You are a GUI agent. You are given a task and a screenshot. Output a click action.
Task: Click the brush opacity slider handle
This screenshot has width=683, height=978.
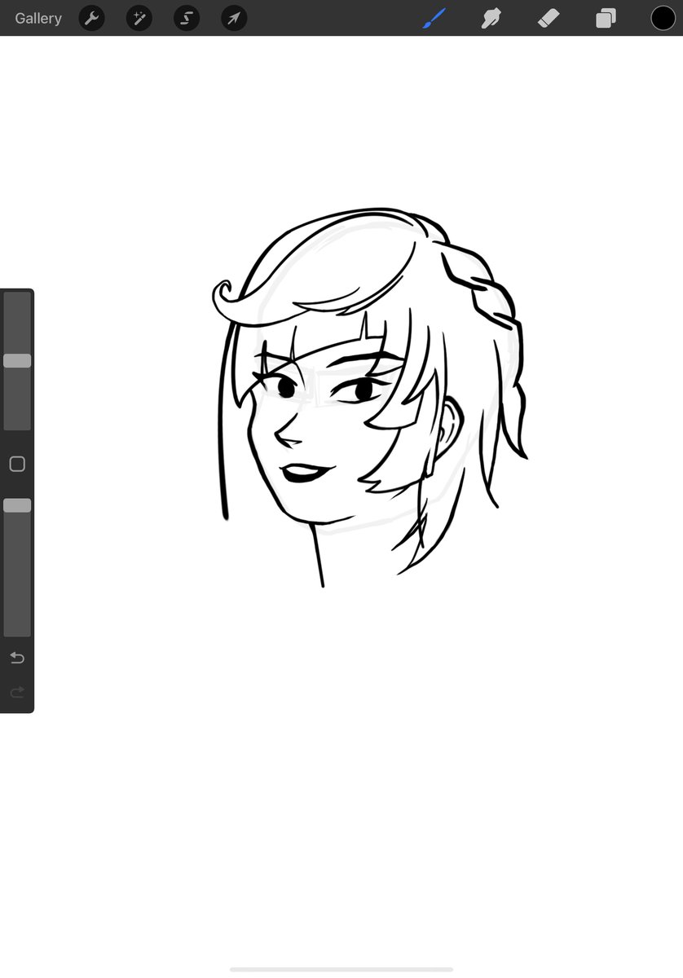click(x=17, y=505)
